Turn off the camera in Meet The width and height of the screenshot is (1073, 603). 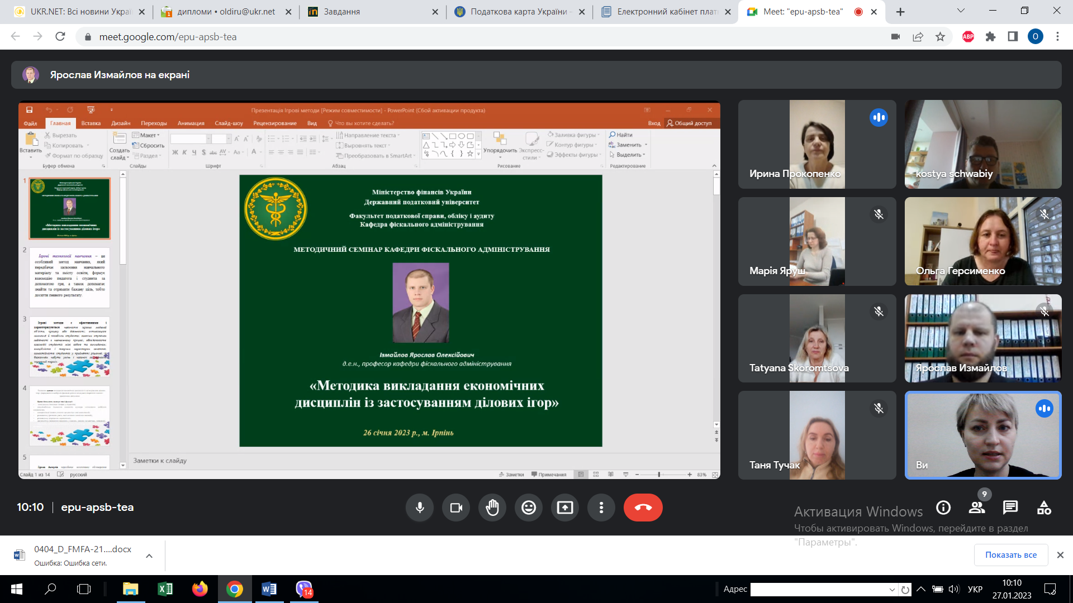coord(456,508)
